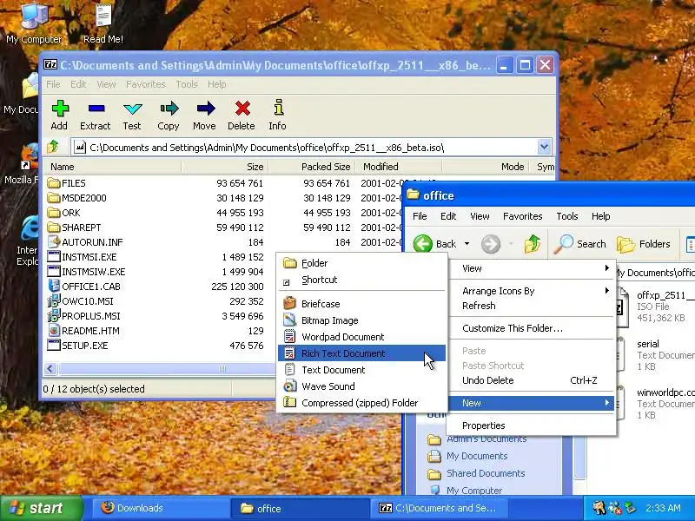The width and height of the screenshot is (695, 521).
Task: Click the Delete icon in 7-Zip toolbar
Action: tap(242, 115)
